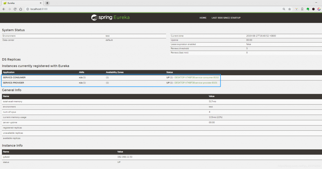Open the browser home page icon

pos(21,9)
